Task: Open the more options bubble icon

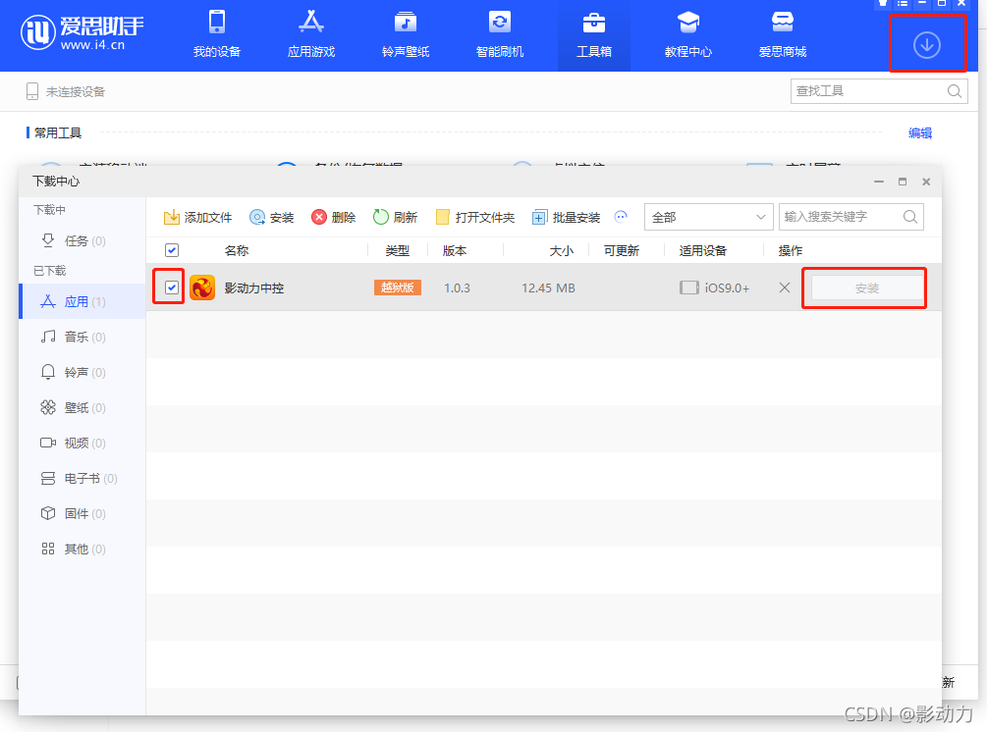Action: (x=622, y=217)
